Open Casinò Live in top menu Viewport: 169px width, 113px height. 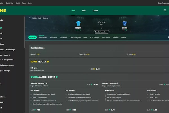point(10,3)
